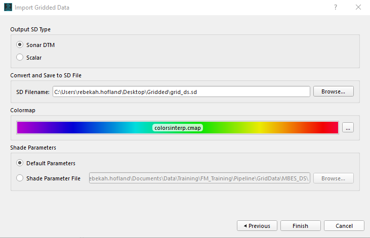
Task: Browse for the SD Filename location
Action: (x=333, y=91)
